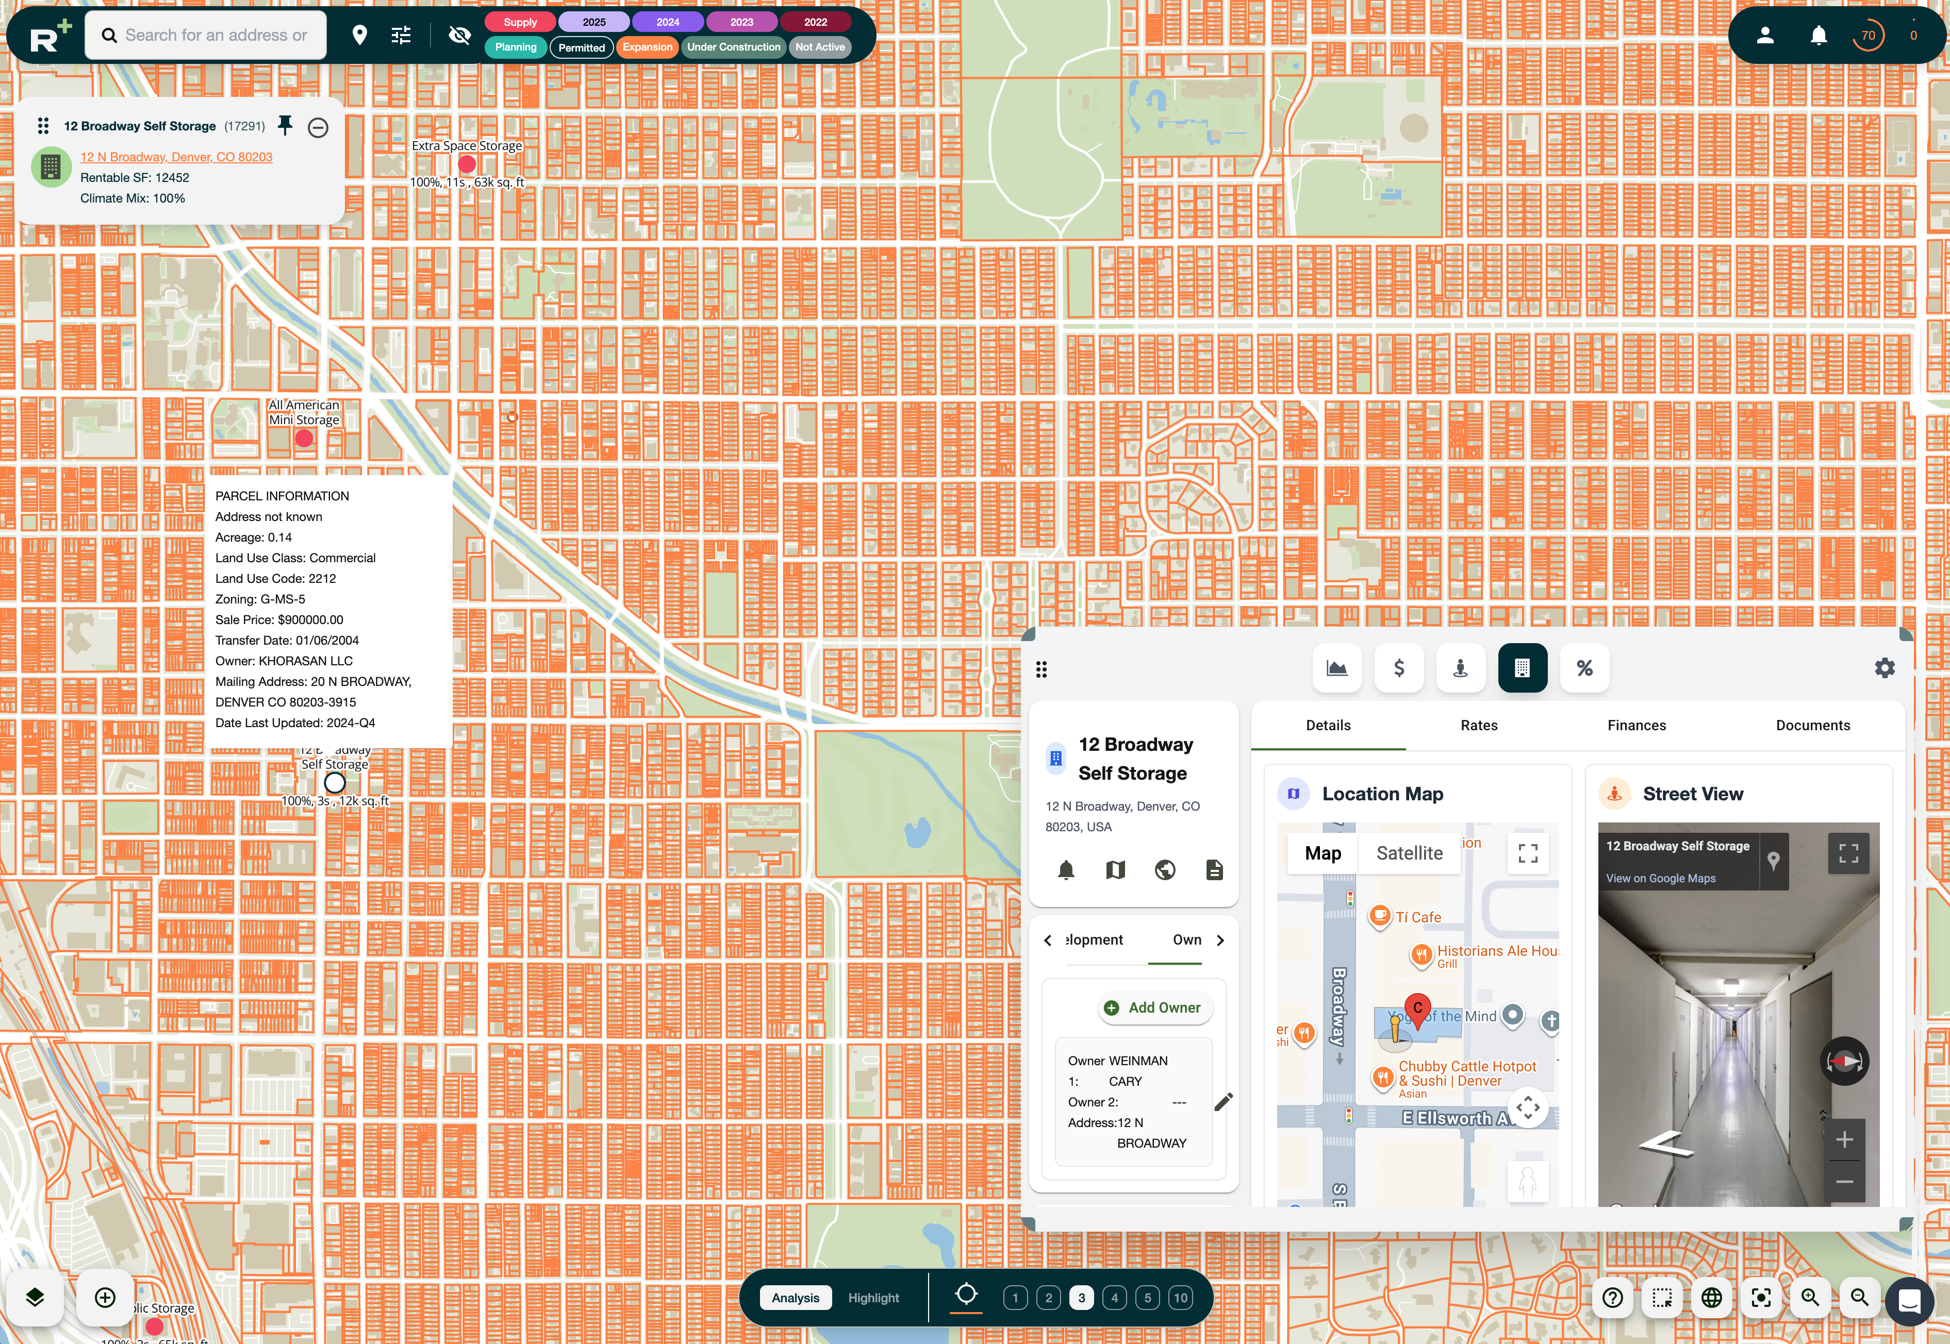This screenshot has height=1344, width=1950.
Task: Click the layers icon in bottom-left corner
Action: click(x=35, y=1298)
